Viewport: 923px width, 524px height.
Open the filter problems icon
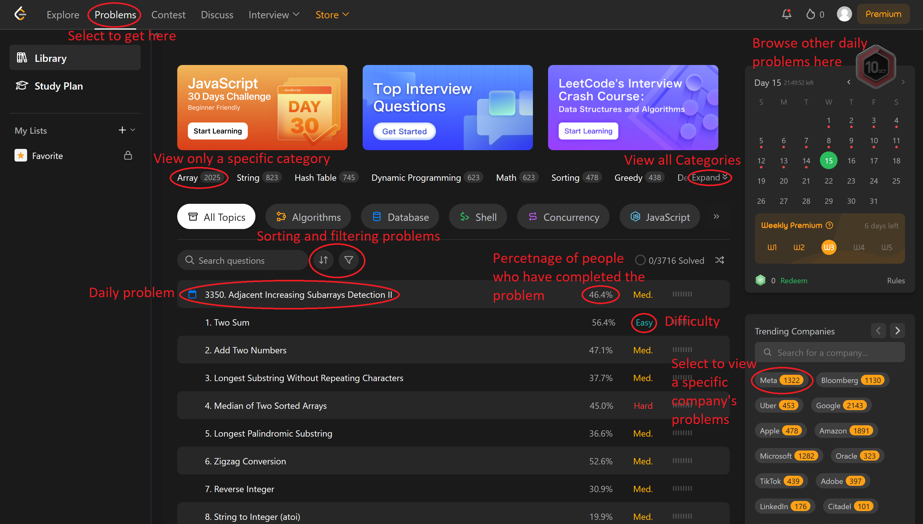[x=348, y=260]
